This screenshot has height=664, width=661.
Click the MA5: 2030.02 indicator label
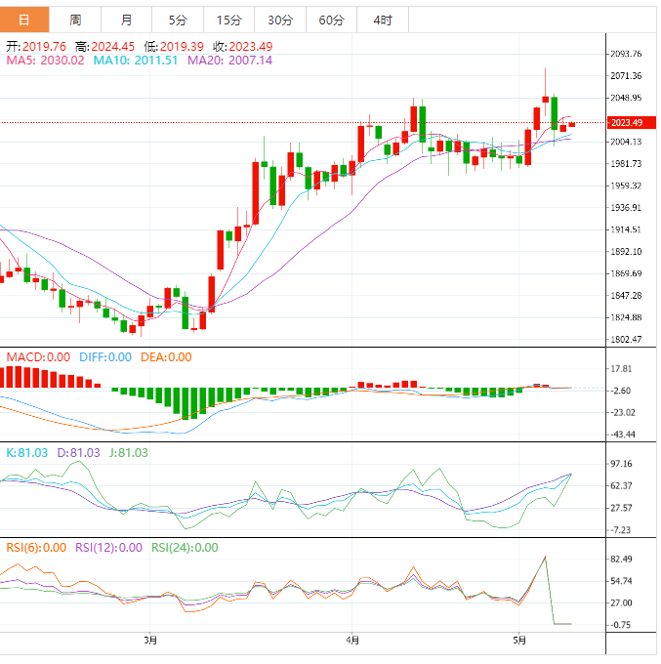(x=45, y=61)
